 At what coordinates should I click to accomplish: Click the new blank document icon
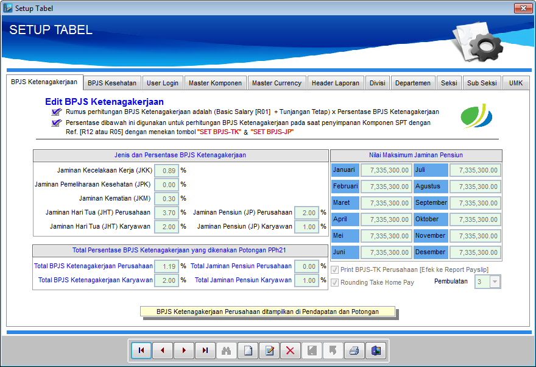click(x=247, y=351)
